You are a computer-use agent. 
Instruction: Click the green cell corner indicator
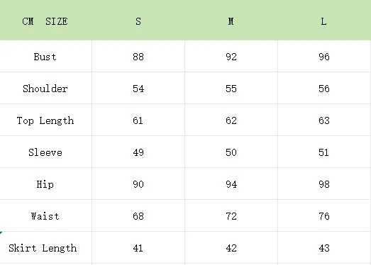click(1, 233)
